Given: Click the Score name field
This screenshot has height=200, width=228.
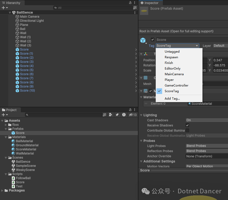Looking at the screenshot, I should click(x=192, y=40).
